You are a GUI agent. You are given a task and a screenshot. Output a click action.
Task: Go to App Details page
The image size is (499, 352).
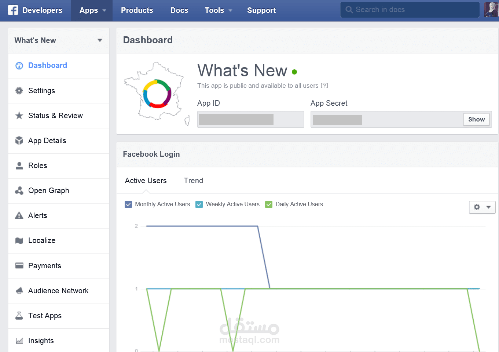(59, 141)
